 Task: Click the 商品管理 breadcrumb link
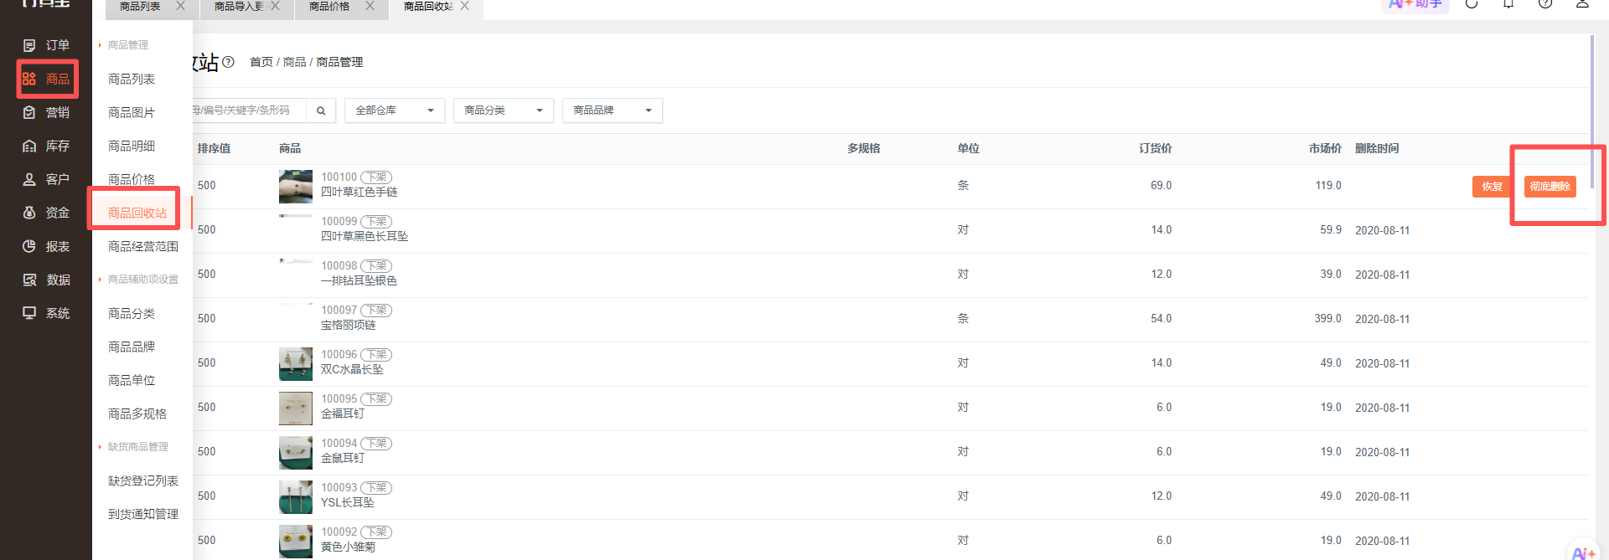[x=339, y=62]
